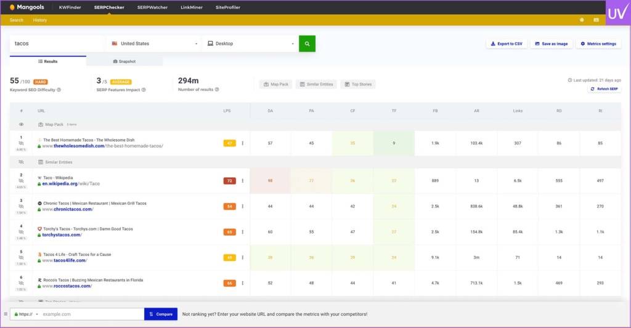Toggle the hidden-eye icon for Similar Entities

(x=21, y=162)
